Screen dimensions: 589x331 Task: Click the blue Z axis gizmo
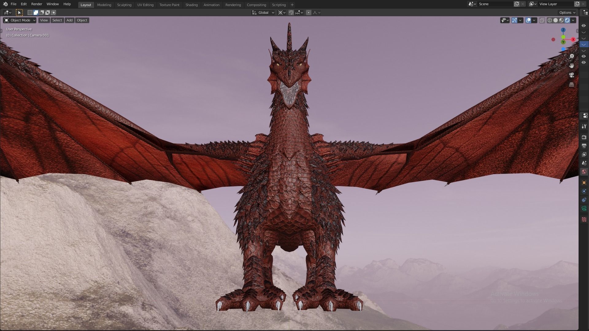click(563, 30)
